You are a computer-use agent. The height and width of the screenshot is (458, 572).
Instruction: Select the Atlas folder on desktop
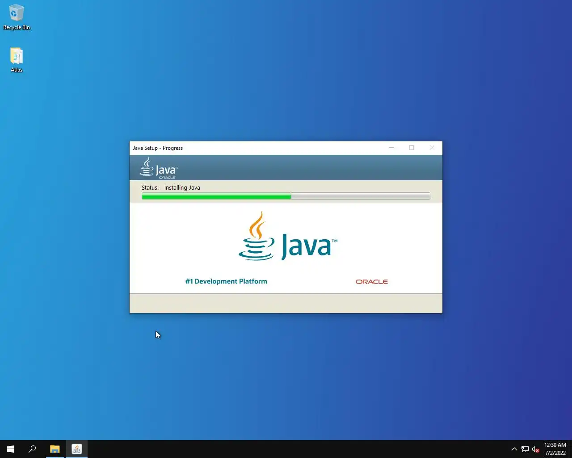(17, 60)
